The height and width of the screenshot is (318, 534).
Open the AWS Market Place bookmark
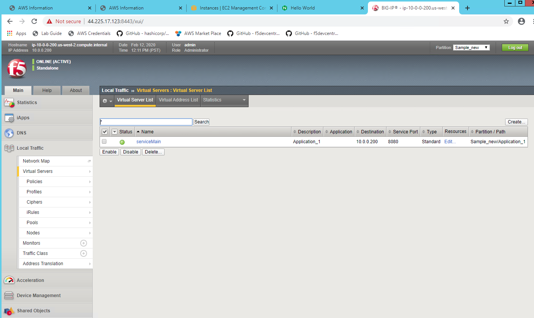(198, 33)
